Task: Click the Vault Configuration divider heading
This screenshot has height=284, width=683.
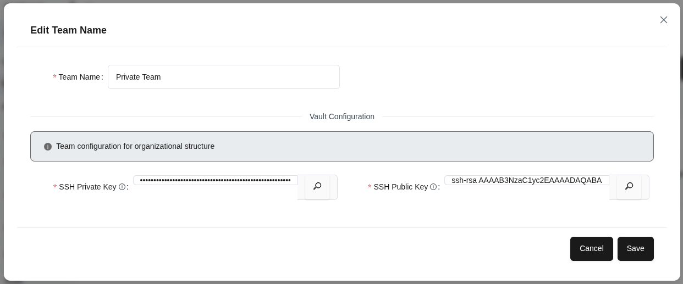Action: pyautogui.click(x=341, y=116)
